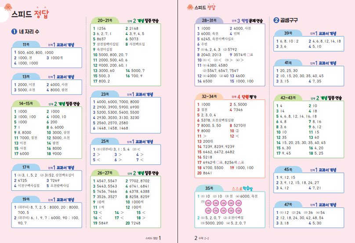
Task: Select the 네 자리 수 chapter heading
Action: tap(29, 32)
